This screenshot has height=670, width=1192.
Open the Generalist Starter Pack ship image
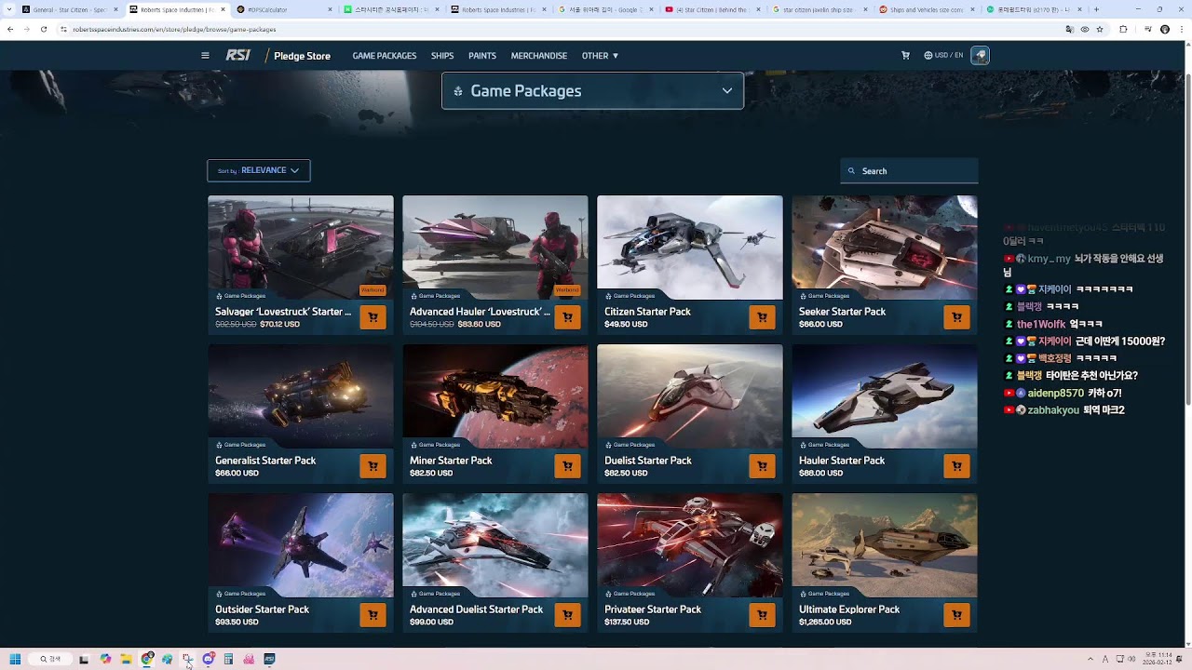(x=301, y=396)
